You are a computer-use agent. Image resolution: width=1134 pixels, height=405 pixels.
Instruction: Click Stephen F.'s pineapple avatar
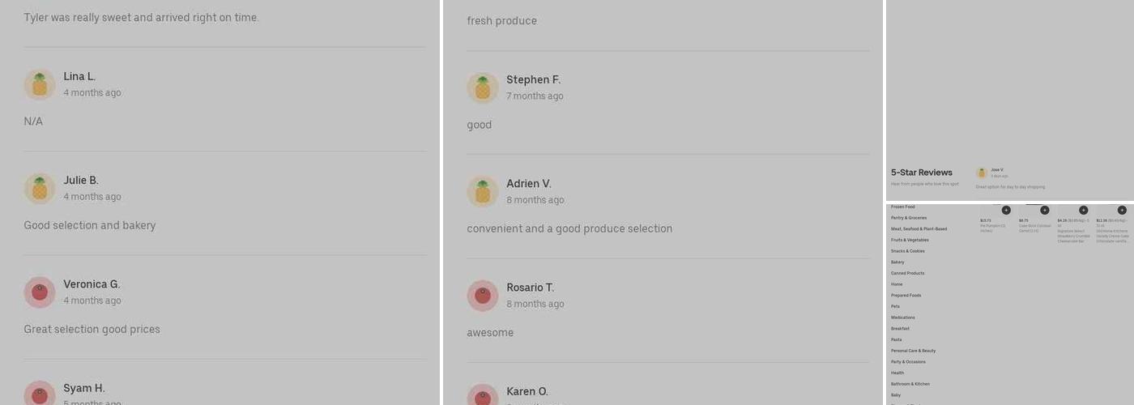click(x=483, y=87)
